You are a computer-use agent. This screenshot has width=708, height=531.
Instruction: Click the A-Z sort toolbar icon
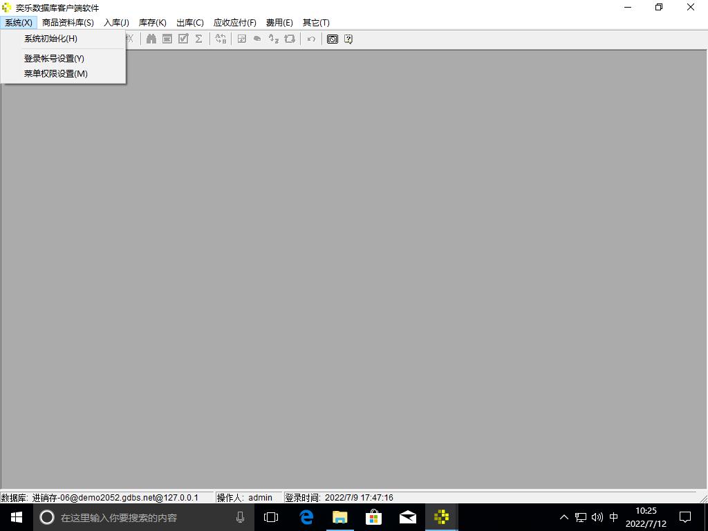[274, 39]
